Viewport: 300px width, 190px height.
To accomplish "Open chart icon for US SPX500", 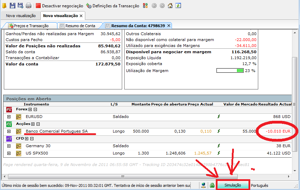I will pyautogui.click(x=18, y=153).
